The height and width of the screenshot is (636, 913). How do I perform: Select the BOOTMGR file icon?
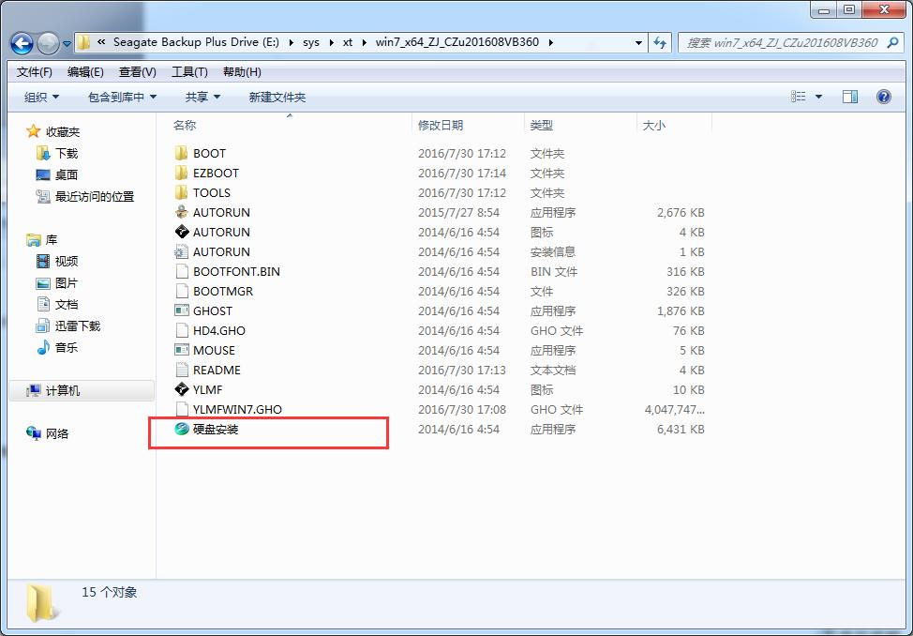[181, 291]
